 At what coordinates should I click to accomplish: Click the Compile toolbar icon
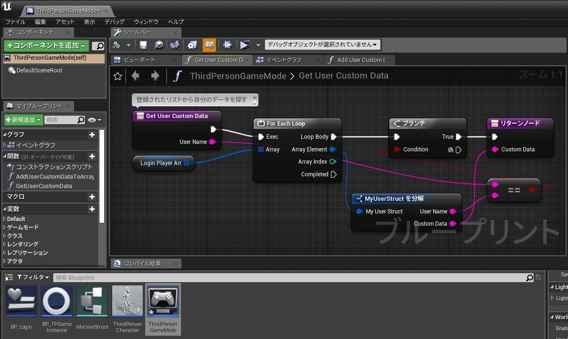[117, 45]
